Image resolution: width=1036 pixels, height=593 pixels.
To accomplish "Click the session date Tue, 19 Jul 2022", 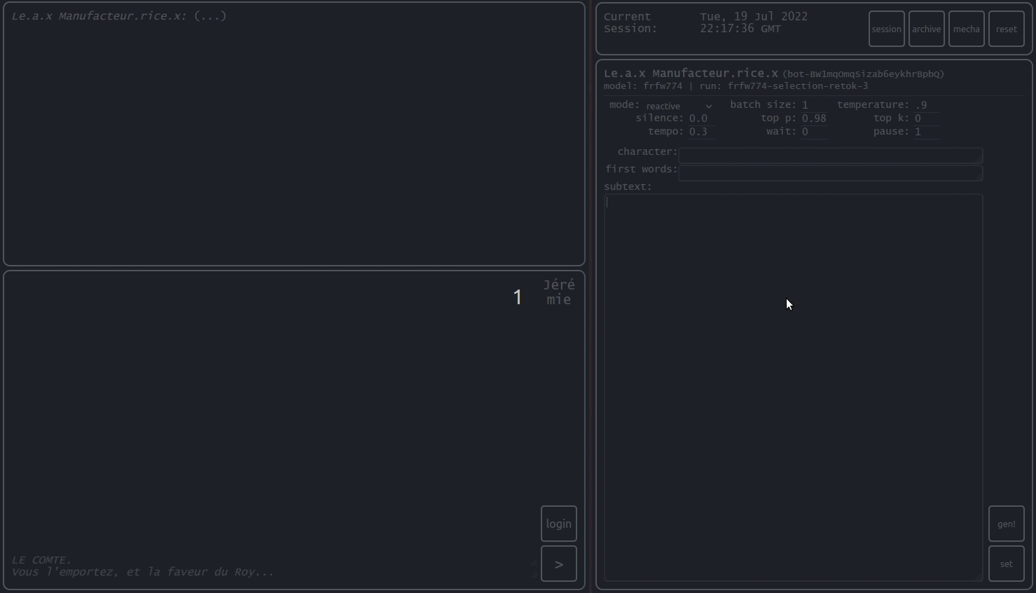I will click(x=754, y=17).
